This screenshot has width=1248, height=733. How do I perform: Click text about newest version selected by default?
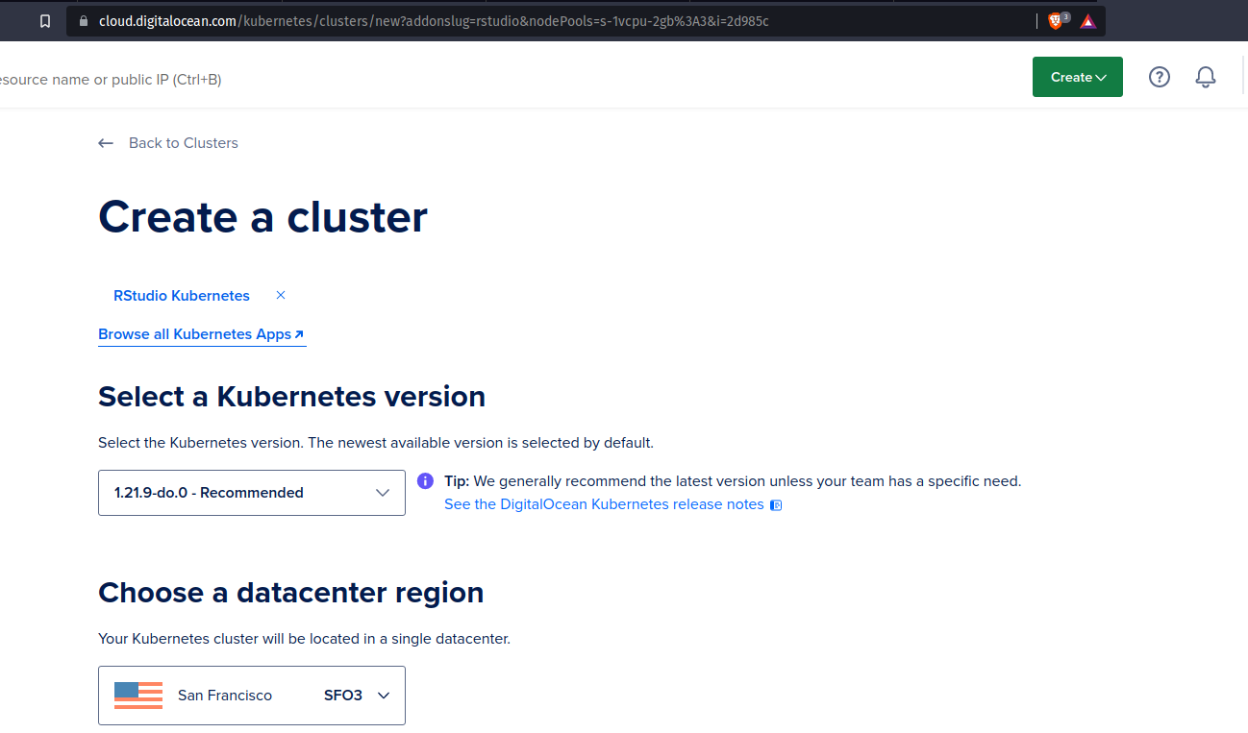click(376, 443)
